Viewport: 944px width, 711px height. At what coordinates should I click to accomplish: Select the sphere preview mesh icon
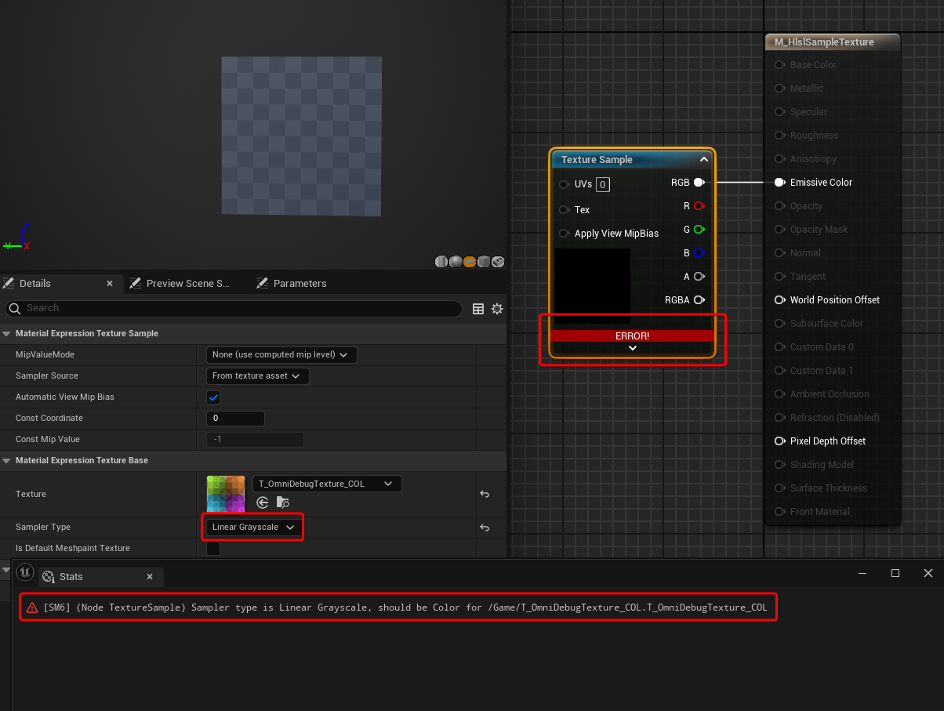(456, 262)
